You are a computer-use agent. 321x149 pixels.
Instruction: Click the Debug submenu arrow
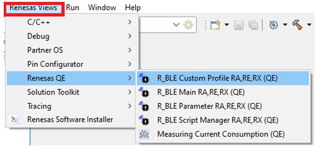pos(130,36)
